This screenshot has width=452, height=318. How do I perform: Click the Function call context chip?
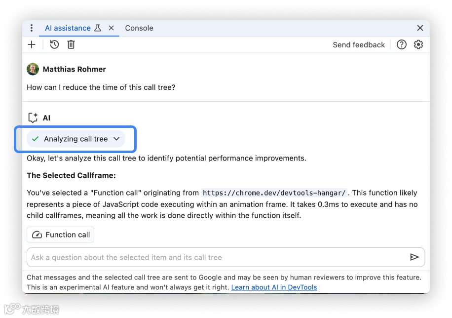point(61,235)
